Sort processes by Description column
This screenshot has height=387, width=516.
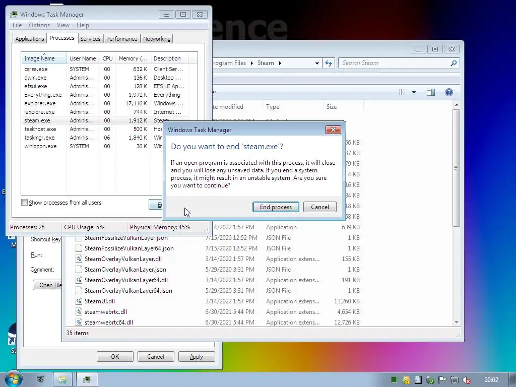(169, 58)
